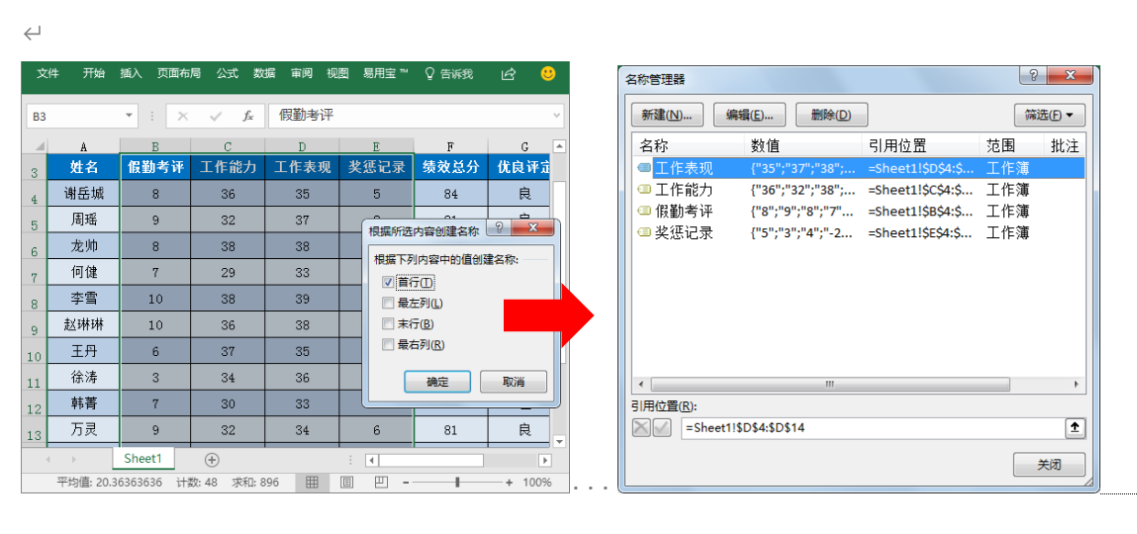Viewport: 1137px width, 534px height.
Task: Open the 公式 tab
Action: click(x=227, y=73)
